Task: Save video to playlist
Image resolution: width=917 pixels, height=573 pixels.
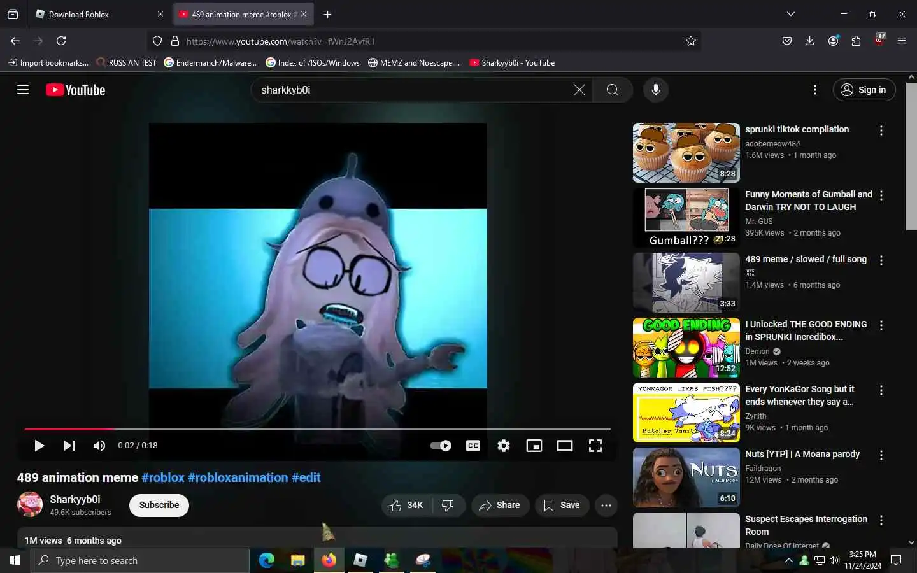Action: click(562, 505)
